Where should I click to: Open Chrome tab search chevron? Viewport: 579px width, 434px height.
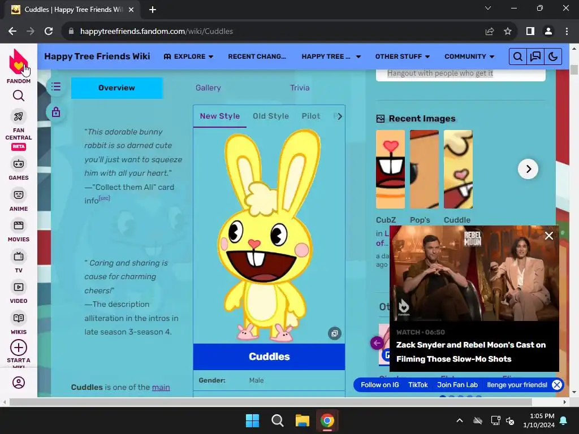coord(488,8)
